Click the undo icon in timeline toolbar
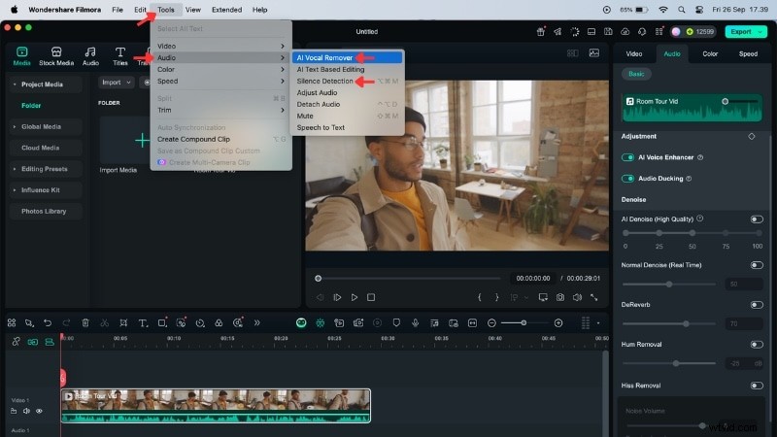The height and width of the screenshot is (437, 777). (48, 323)
